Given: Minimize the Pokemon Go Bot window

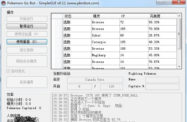Looking at the screenshot, I should point(160,2).
